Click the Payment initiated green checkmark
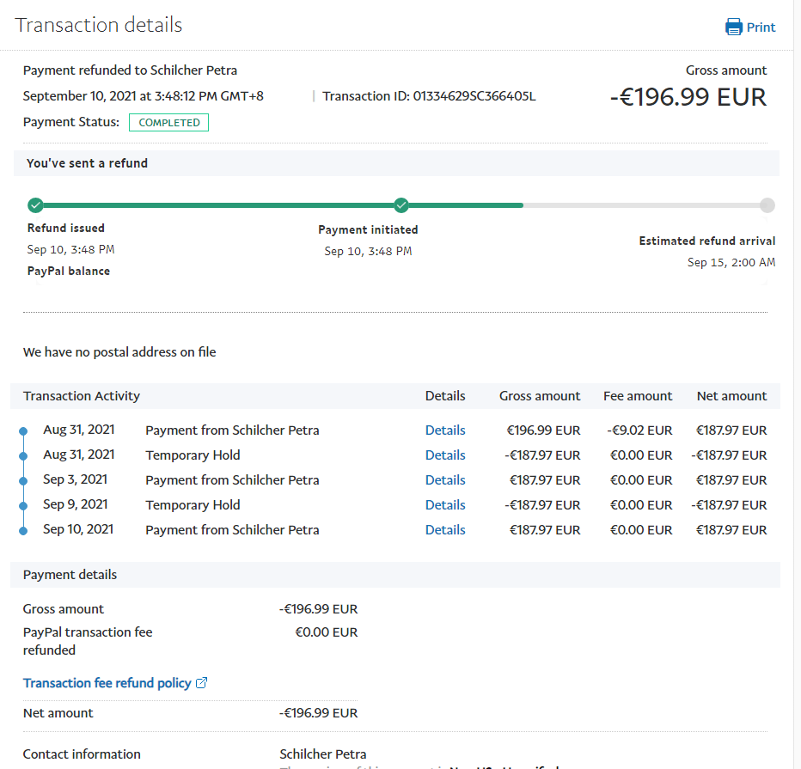 pyautogui.click(x=401, y=205)
